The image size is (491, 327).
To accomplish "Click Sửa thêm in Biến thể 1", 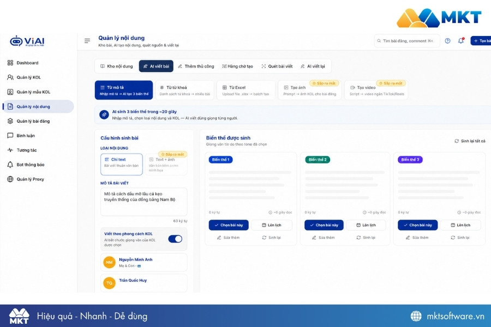I will pyautogui.click(x=228, y=238).
